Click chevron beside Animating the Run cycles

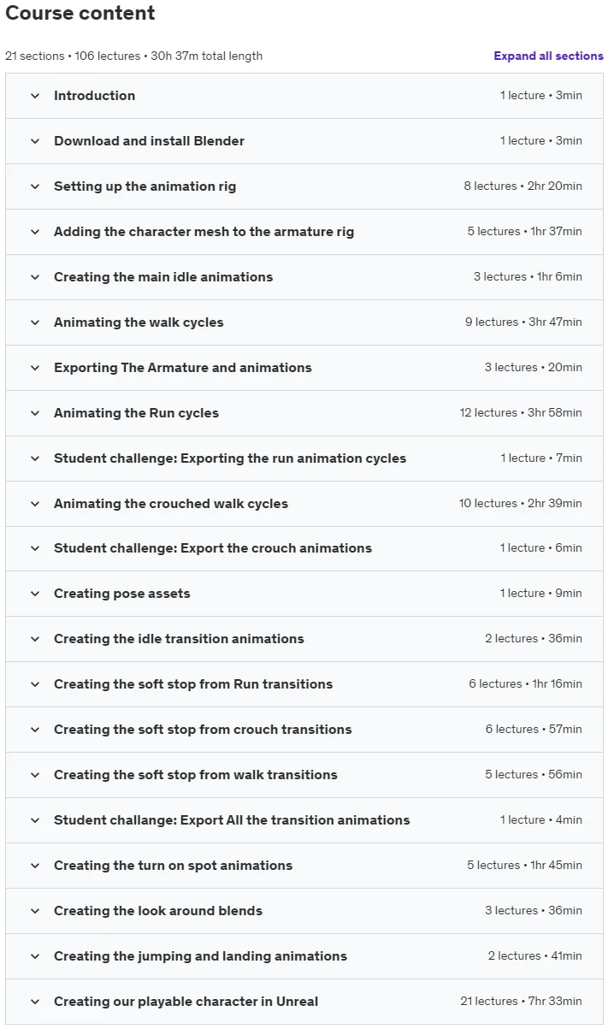[35, 413]
